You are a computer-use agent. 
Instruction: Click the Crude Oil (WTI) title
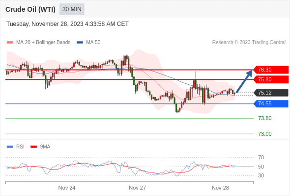[x=30, y=9]
